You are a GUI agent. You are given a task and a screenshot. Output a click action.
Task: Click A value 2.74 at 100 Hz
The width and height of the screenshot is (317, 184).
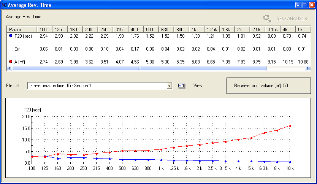point(44,62)
